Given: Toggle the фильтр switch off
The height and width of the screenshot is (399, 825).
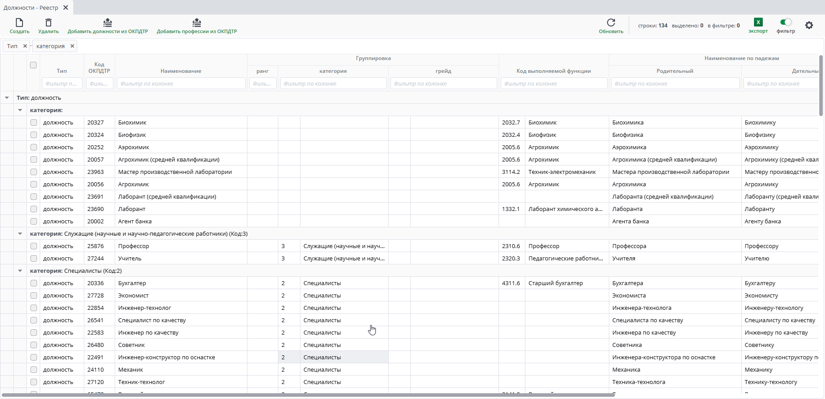Looking at the screenshot, I should (x=786, y=22).
